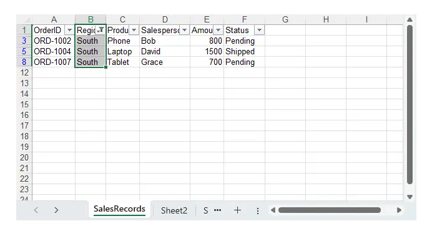Click horizontal scrollbar left arrow
This screenshot has width=427, height=226.
click(x=273, y=210)
